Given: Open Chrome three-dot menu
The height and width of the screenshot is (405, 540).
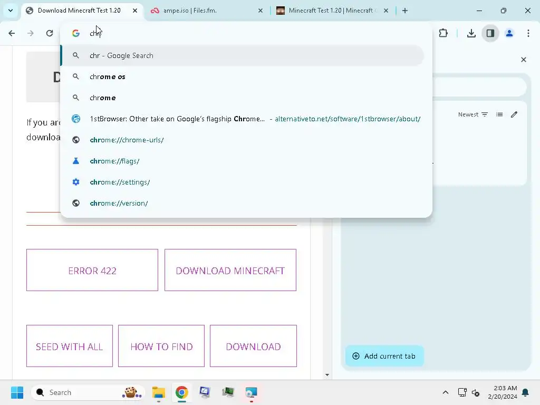Looking at the screenshot, I should (528, 33).
